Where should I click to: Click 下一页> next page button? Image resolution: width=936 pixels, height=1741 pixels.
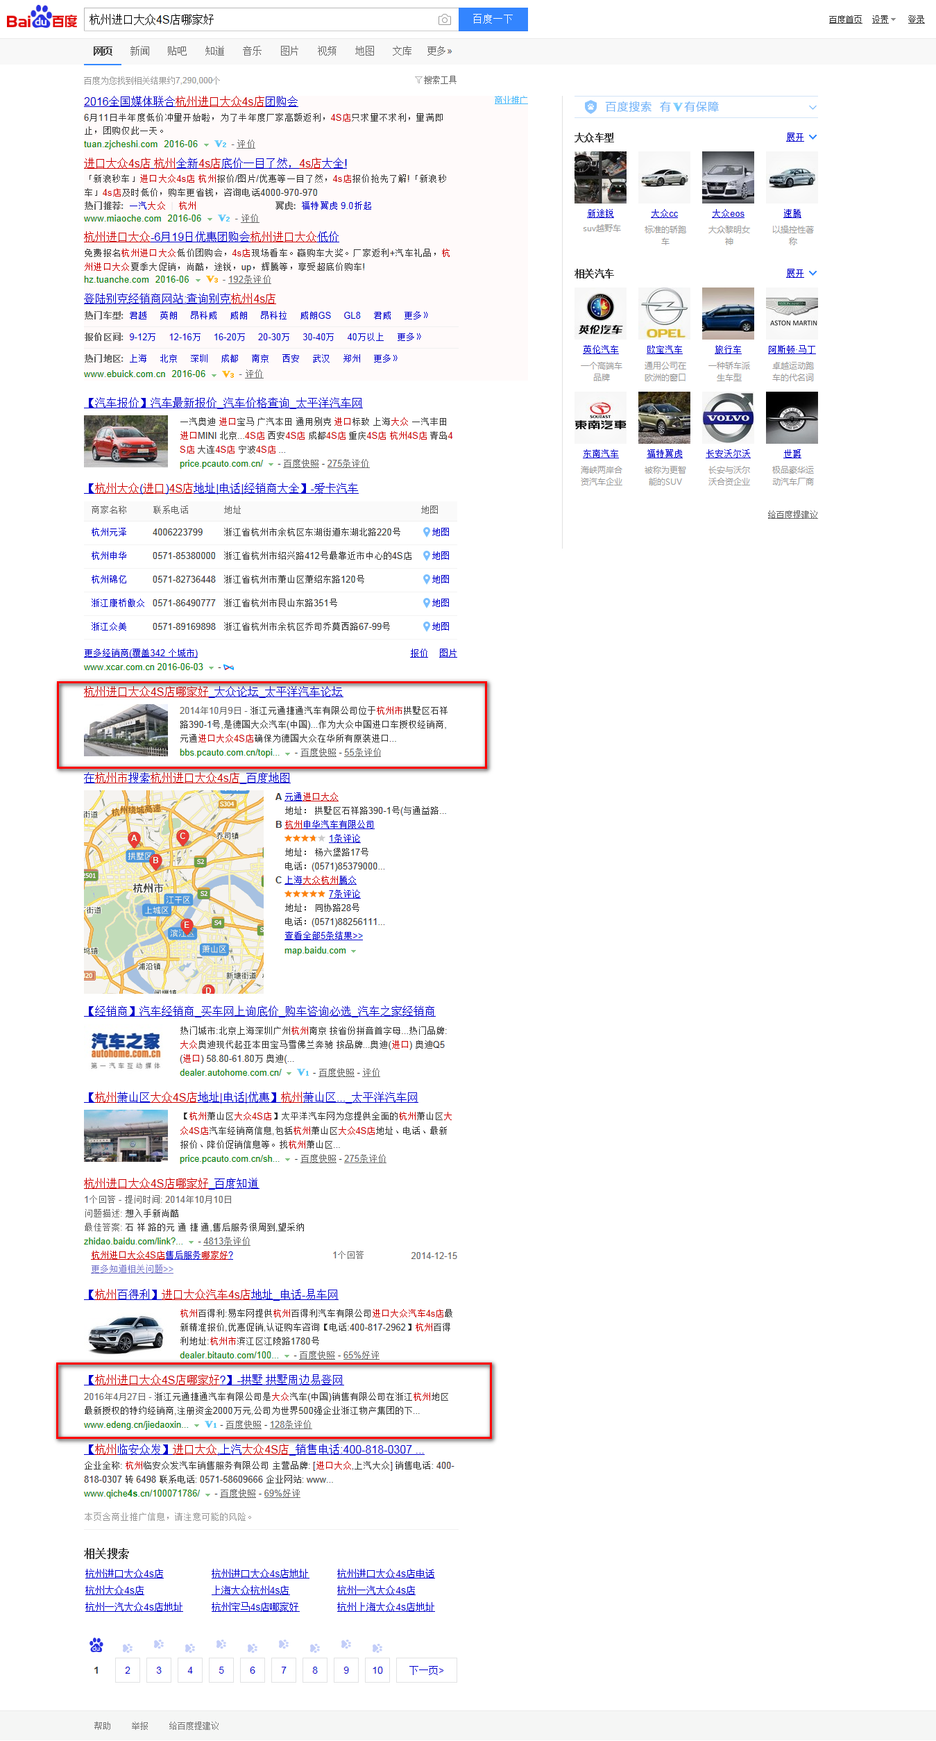point(427,1670)
